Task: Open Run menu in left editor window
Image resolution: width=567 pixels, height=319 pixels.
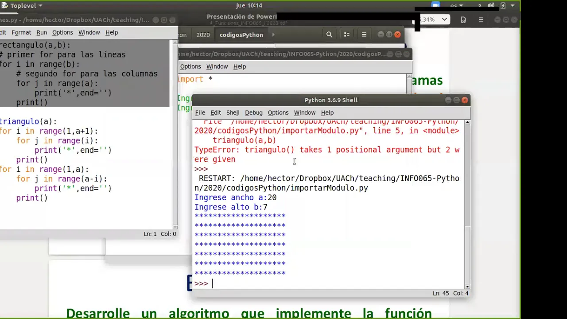Action: [x=42, y=32]
